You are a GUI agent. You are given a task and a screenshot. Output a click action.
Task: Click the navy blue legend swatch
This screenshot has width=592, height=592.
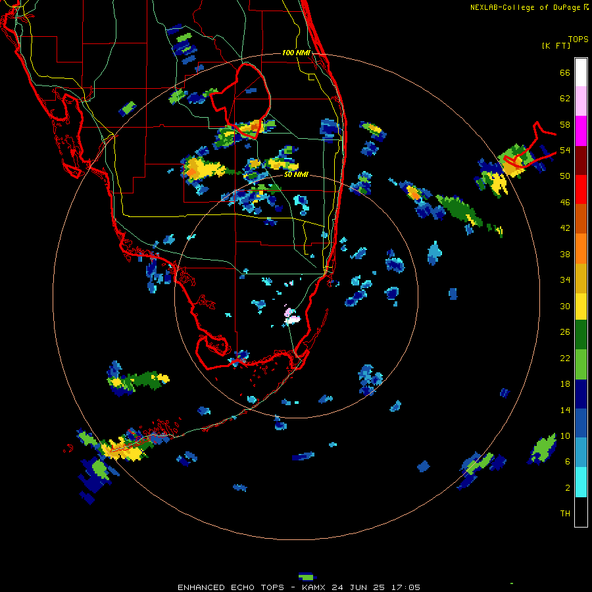(581, 394)
